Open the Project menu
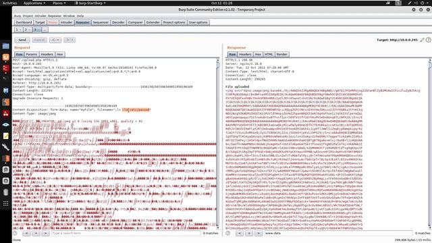 tap(28, 16)
